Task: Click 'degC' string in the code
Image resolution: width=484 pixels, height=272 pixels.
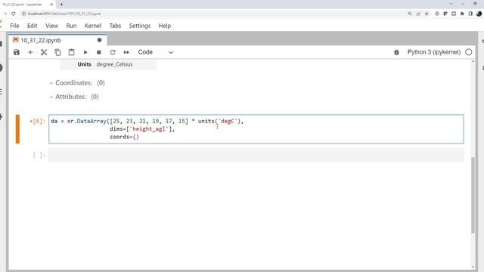Action: (x=228, y=121)
